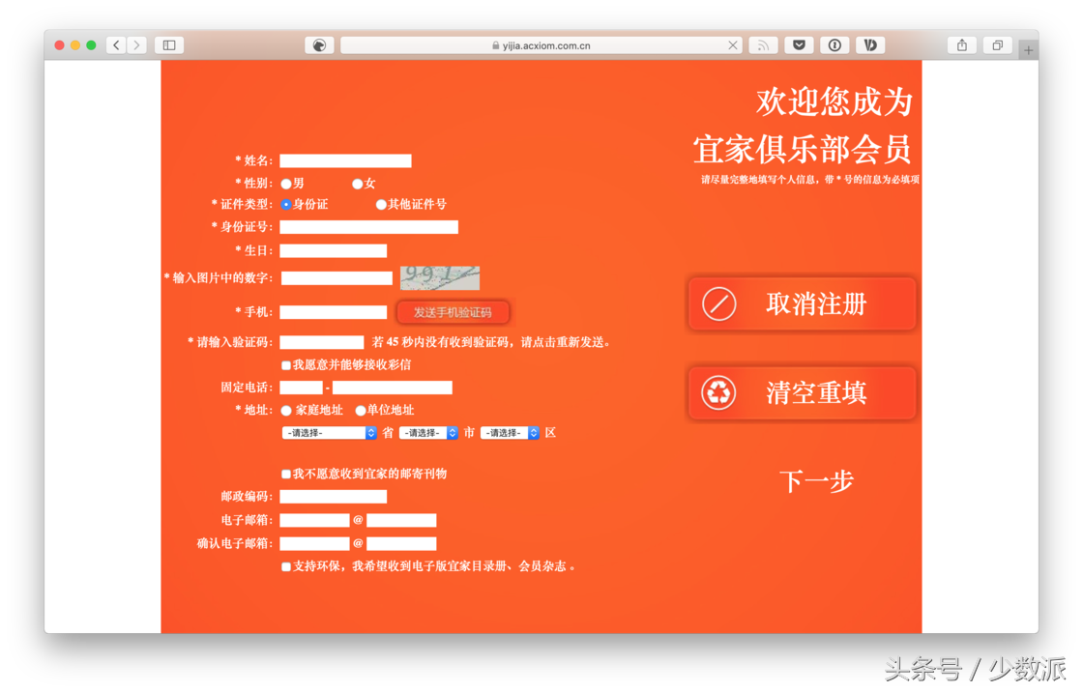Click the 输入图片中的数字 captcha input
This screenshot has width=1083, height=692.
[x=337, y=278]
